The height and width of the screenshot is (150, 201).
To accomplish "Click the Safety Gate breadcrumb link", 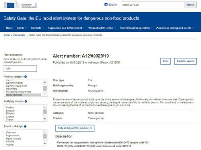I will (66, 35).
